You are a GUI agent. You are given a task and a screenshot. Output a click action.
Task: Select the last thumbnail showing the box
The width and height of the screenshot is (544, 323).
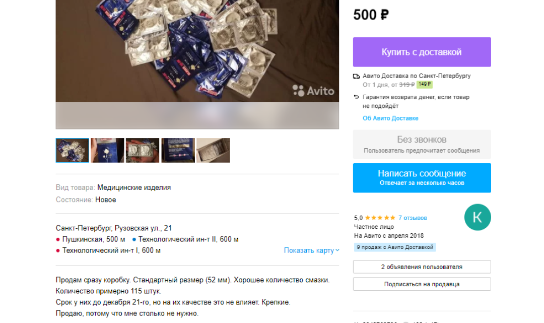[213, 150]
